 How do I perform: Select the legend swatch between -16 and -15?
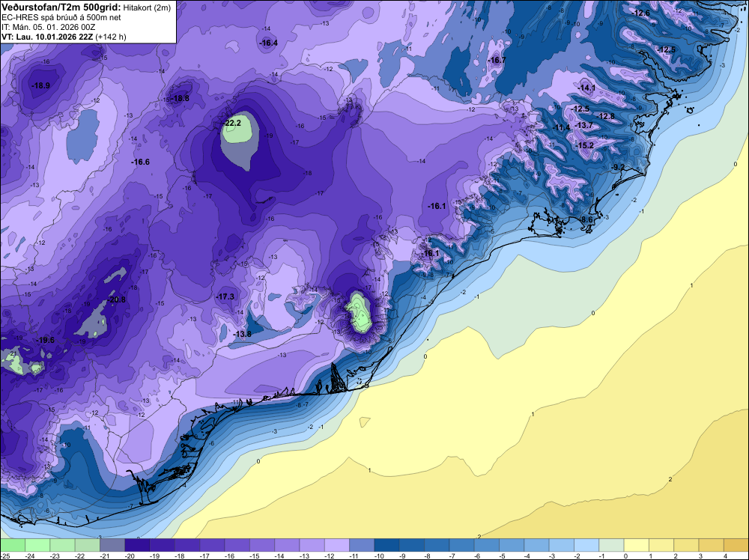(237, 545)
